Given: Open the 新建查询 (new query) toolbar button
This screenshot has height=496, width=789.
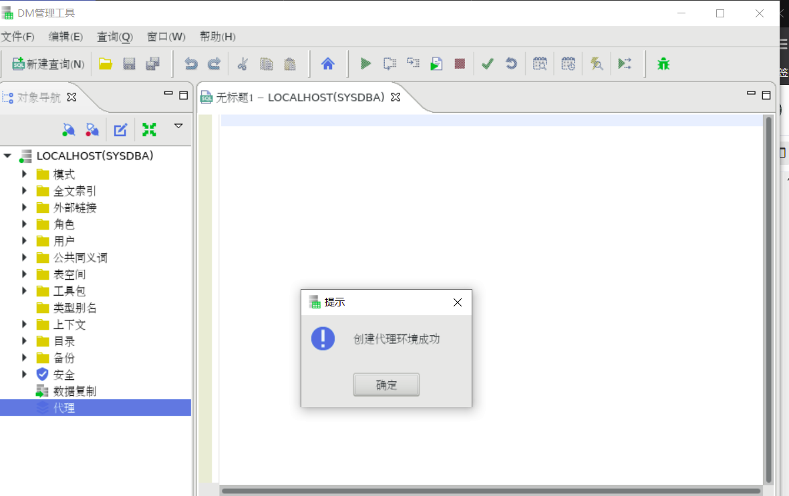Looking at the screenshot, I should pyautogui.click(x=47, y=63).
